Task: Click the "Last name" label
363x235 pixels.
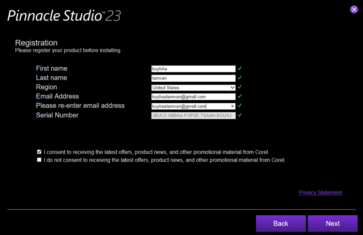Action: (52, 78)
